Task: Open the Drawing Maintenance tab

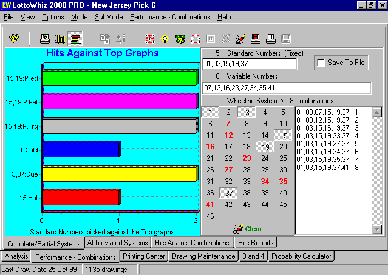Action: 203,256
